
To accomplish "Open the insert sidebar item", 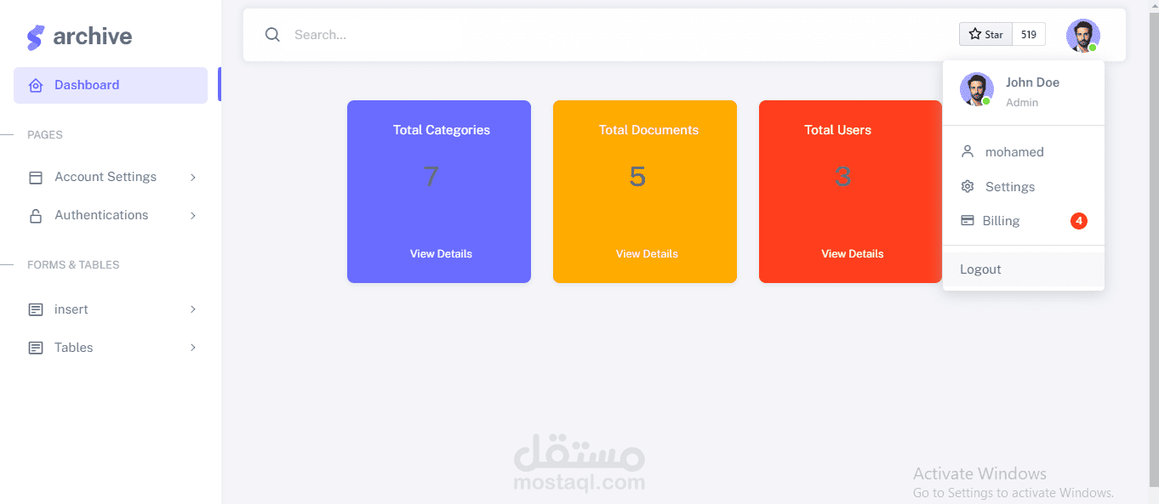I will tap(111, 310).
